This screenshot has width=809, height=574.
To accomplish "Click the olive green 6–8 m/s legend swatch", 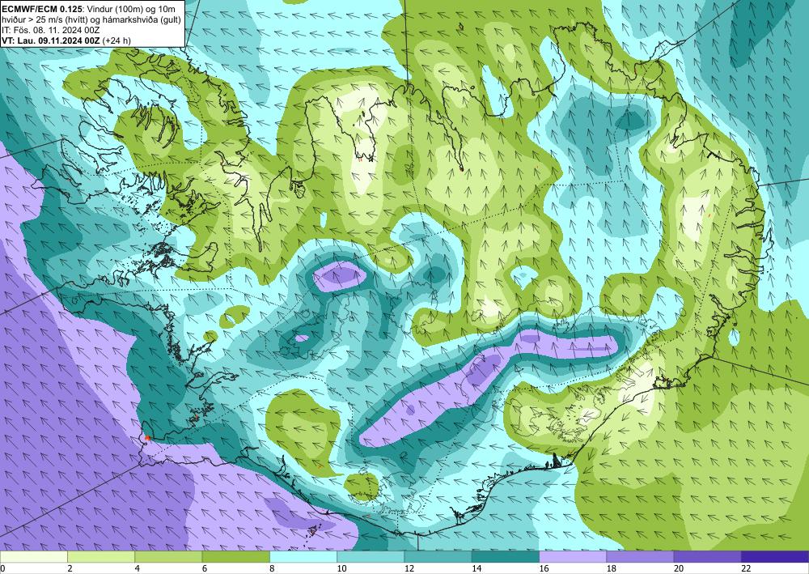I will 235,557.
